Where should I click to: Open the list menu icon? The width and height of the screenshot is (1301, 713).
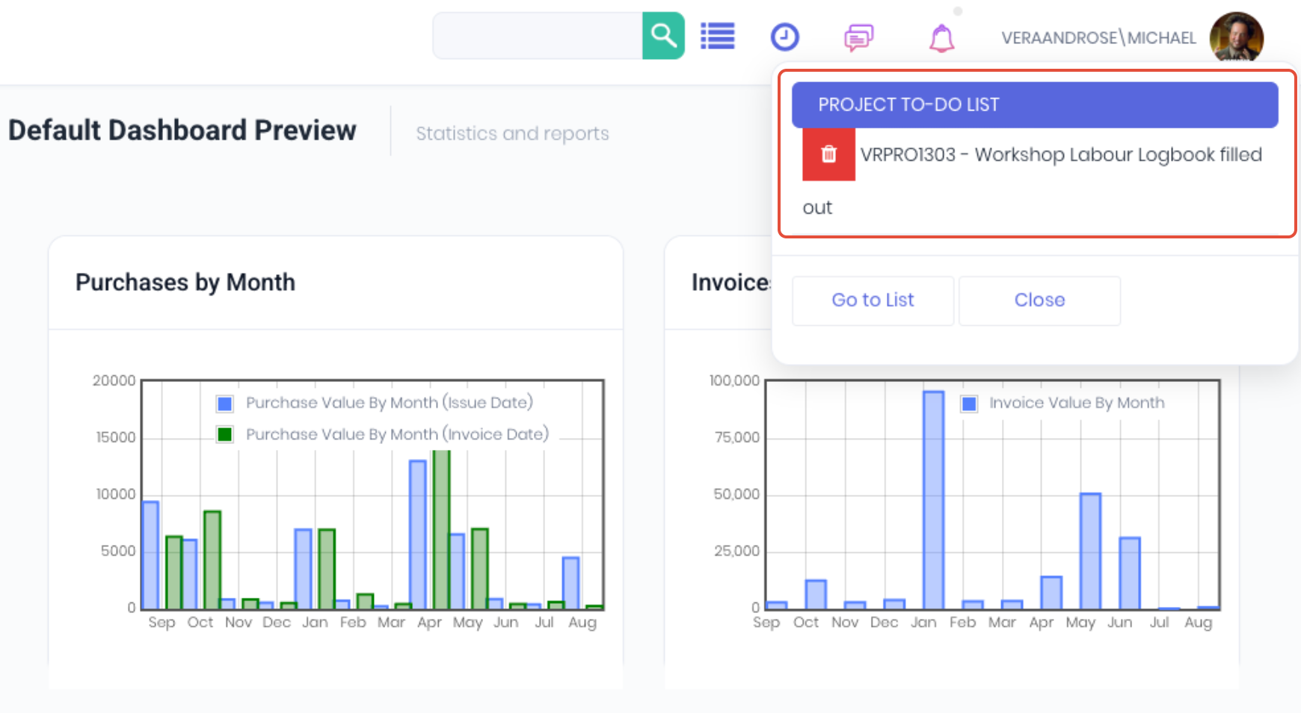[x=717, y=36]
